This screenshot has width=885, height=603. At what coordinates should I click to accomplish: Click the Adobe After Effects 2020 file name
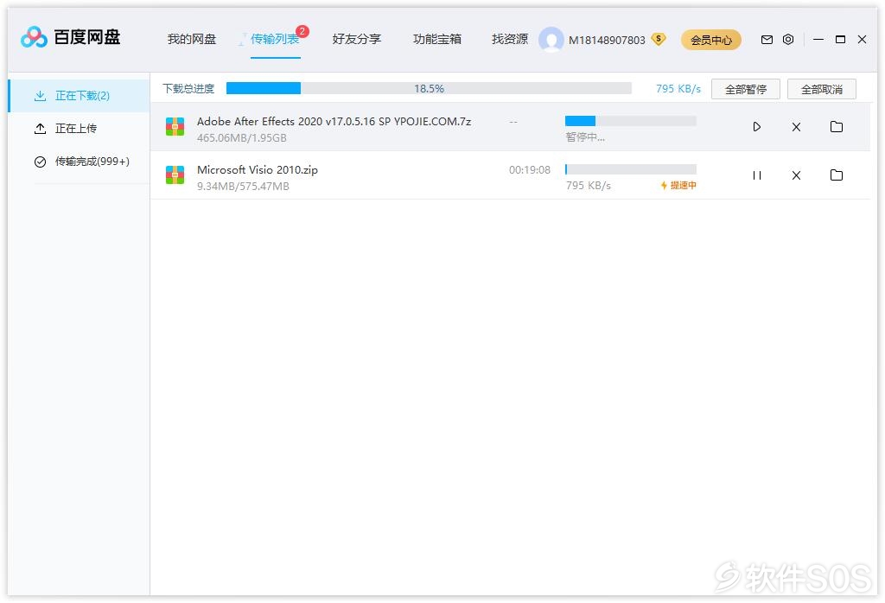click(x=334, y=121)
